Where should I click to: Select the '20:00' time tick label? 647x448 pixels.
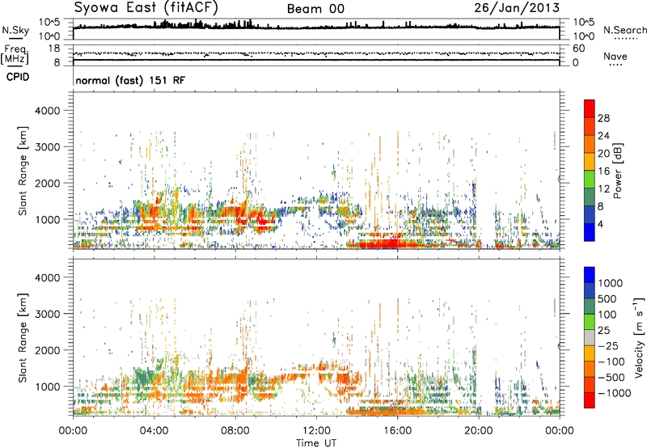tap(478, 431)
